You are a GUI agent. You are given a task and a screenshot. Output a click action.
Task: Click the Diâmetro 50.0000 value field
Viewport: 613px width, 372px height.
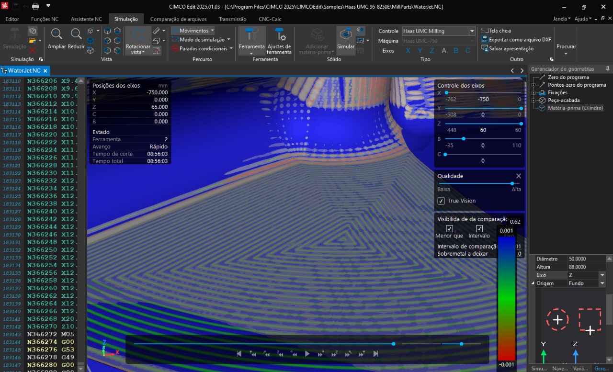pyautogui.click(x=587, y=259)
